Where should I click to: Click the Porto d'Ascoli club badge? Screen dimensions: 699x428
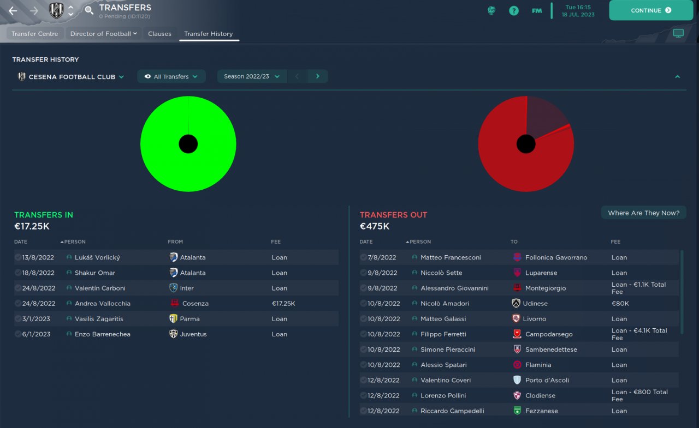point(517,380)
